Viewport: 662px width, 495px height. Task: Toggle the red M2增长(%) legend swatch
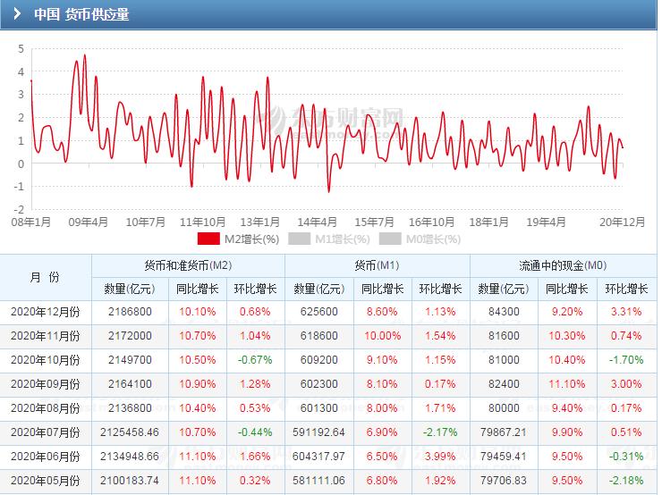coord(208,239)
